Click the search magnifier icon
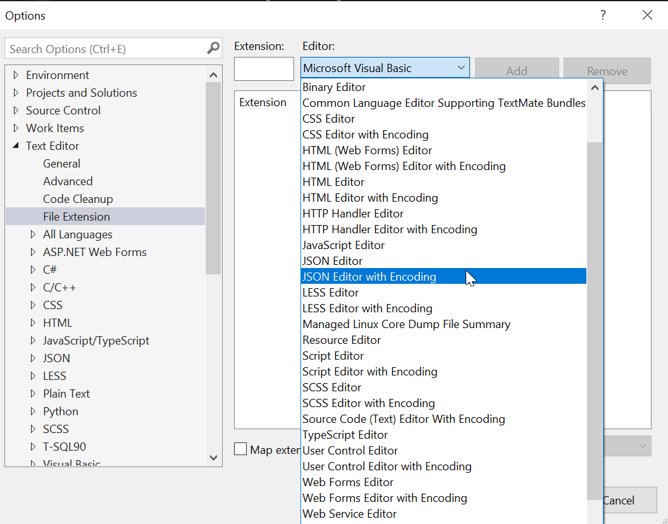Image resolution: width=668 pixels, height=524 pixels. (x=213, y=48)
